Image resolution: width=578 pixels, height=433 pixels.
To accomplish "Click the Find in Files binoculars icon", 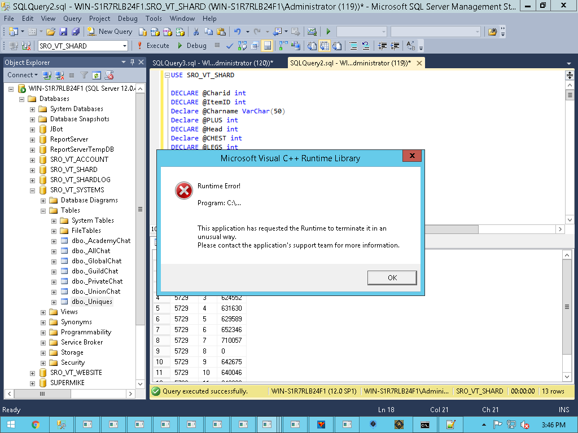I will [x=492, y=32].
